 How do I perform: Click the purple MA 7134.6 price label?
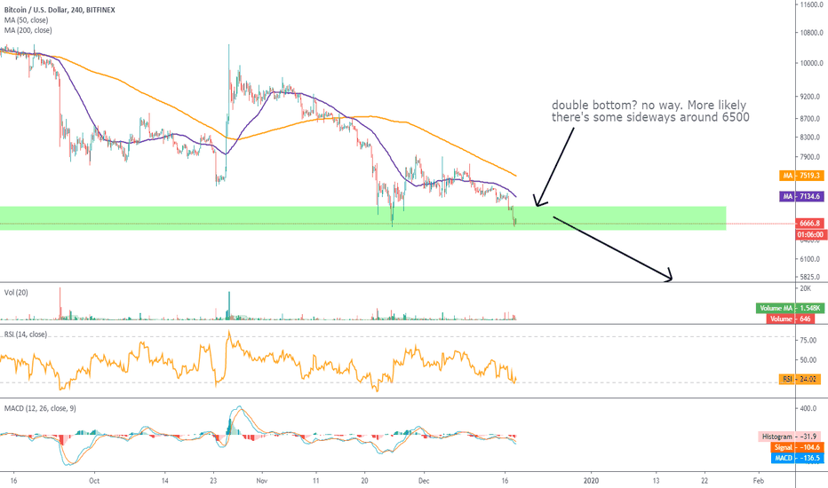(x=801, y=196)
